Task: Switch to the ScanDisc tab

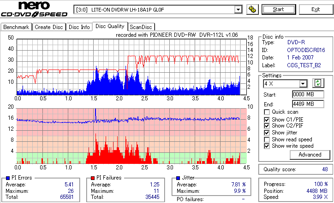Action: pyautogui.click(x=141, y=27)
